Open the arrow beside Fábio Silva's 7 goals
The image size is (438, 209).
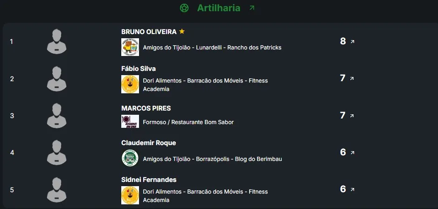point(352,78)
